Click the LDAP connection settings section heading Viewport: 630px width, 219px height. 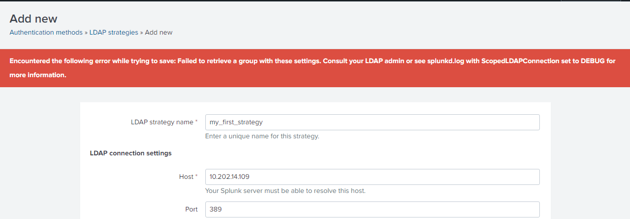[131, 153]
